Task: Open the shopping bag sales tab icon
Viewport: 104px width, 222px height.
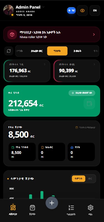Action: click(33, 208)
